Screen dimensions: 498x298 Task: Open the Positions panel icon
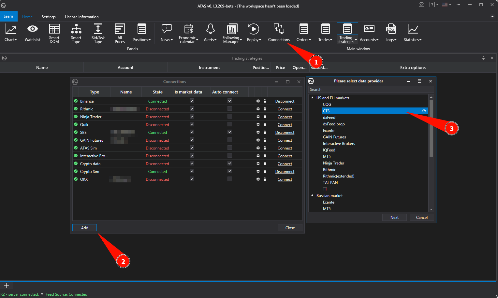(142, 29)
